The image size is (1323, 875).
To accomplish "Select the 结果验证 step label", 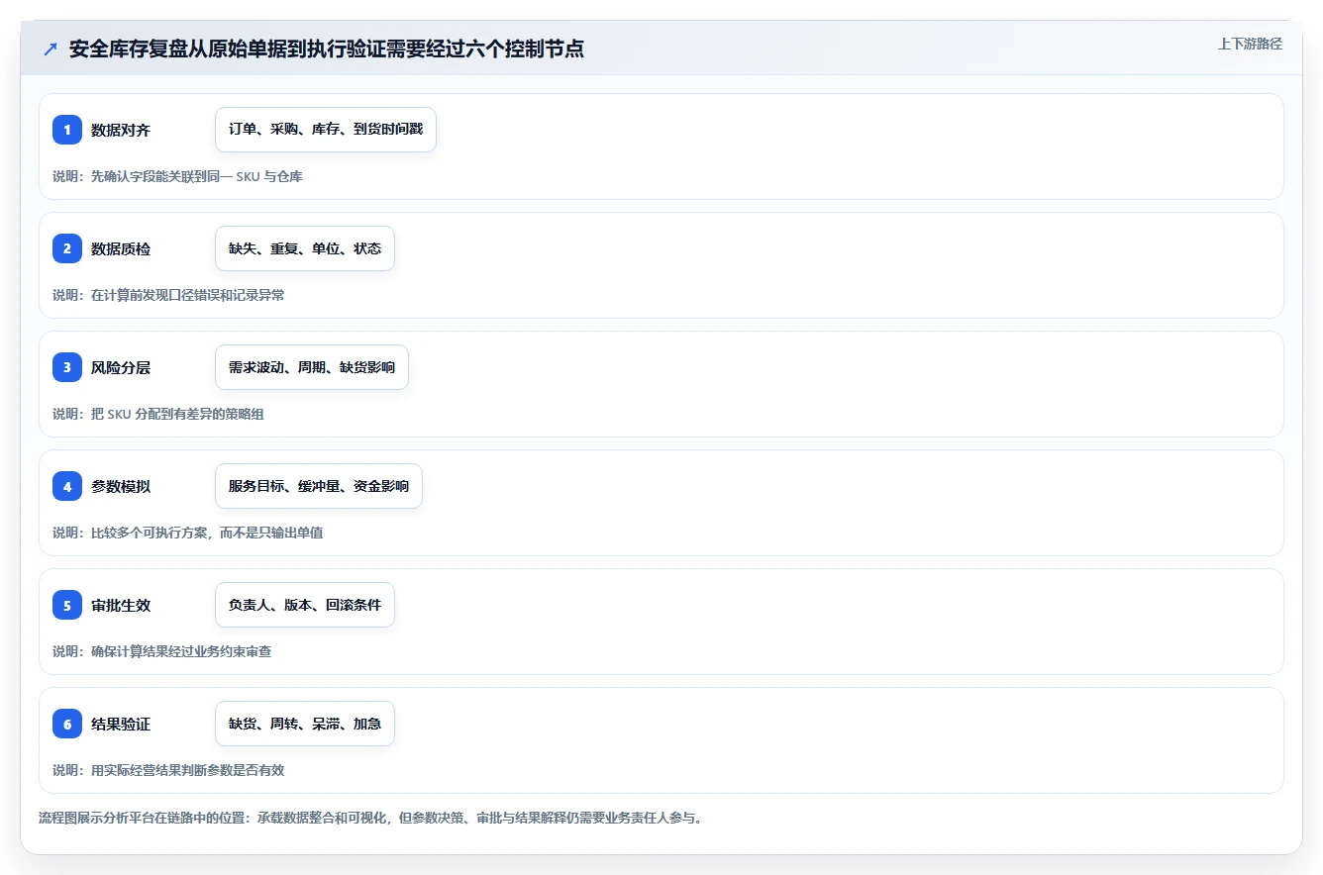I will point(121,724).
